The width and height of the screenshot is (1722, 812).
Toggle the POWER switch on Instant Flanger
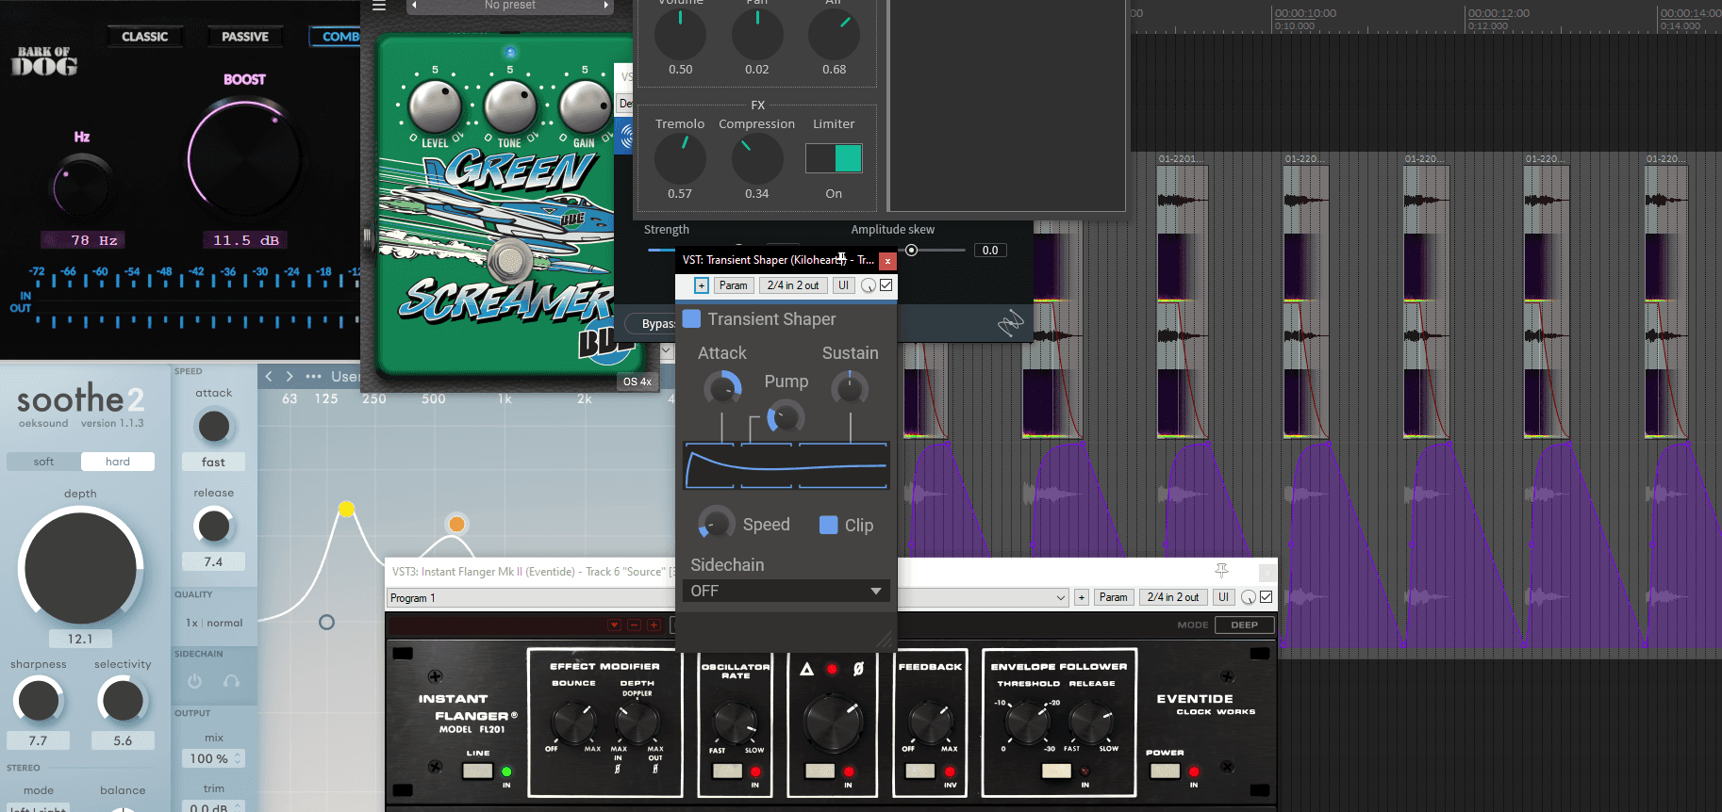tap(1166, 771)
